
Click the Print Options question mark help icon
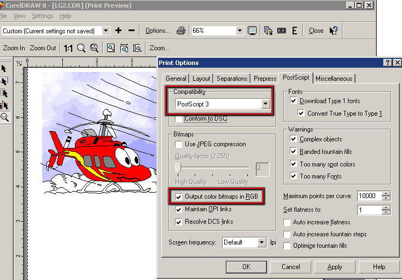point(387,62)
